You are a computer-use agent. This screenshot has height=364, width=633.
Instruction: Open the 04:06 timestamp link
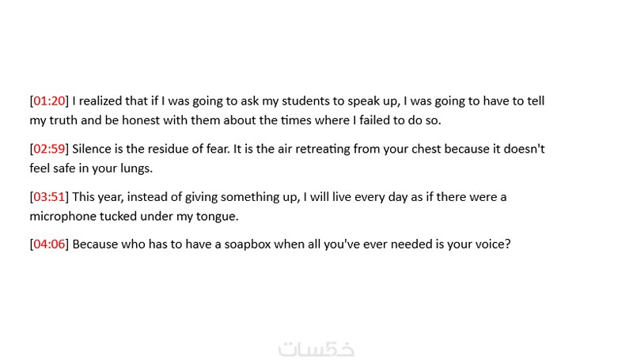pyautogui.click(x=48, y=244)
